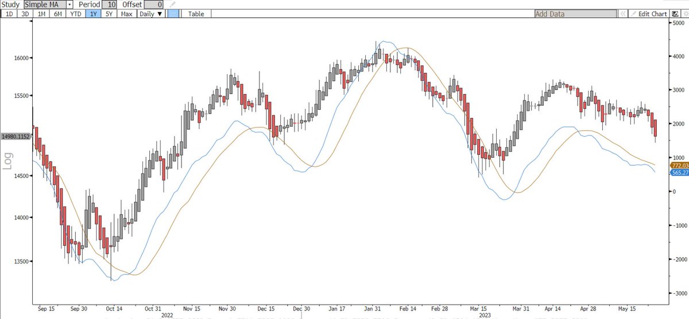Screen dimensions: 689x319
Task: Select the 1M time range
Action: [41, 13]
